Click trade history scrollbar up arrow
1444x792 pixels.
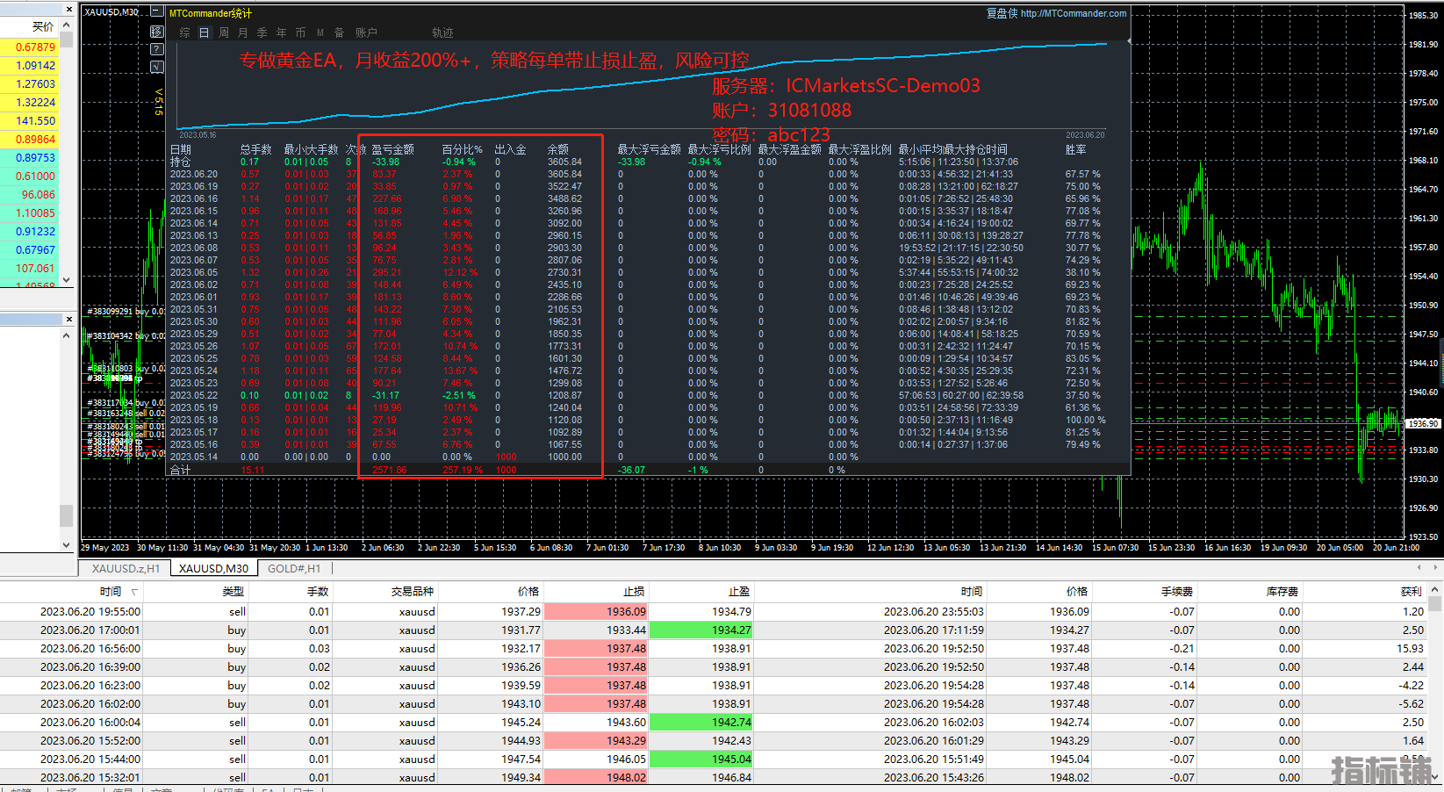1435,591
